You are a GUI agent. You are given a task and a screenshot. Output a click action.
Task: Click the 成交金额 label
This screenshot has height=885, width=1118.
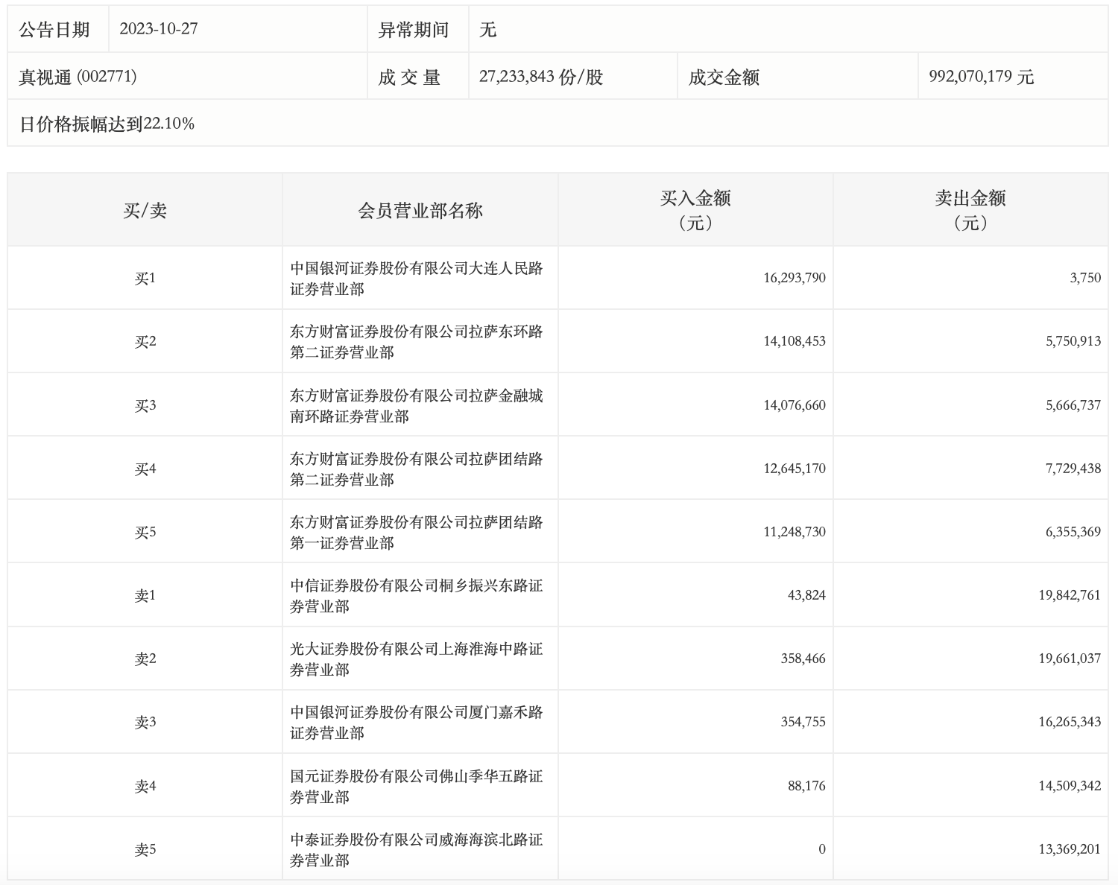724,77
